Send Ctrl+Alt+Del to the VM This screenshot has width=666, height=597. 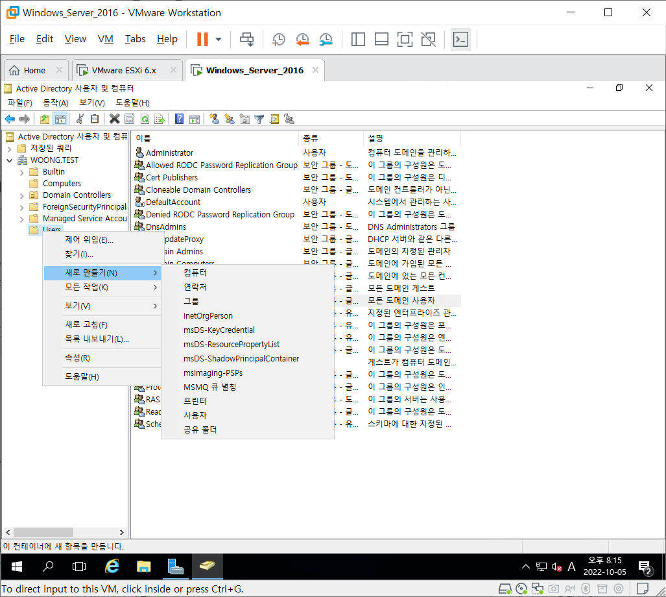pyautogui.click(x=247, y=39)
